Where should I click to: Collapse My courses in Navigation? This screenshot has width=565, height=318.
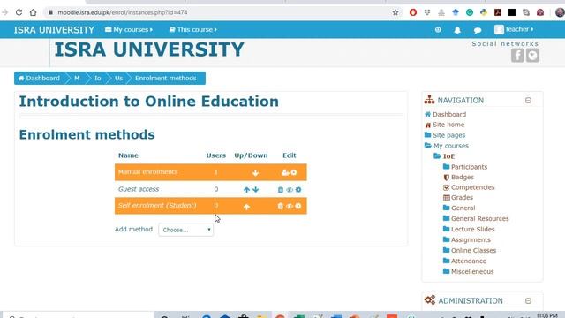(x=451, y=146)
